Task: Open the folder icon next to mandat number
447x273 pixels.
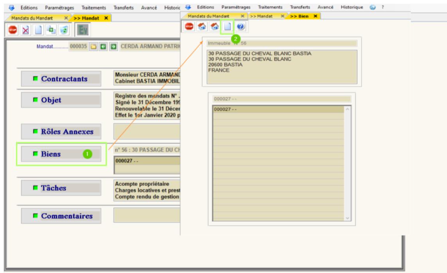Action: [94, 46]
